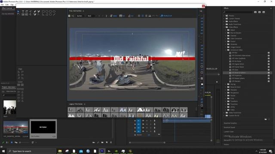
Task: Select the VR Plane to Sphere effect
Action: (x=238, y=73)
